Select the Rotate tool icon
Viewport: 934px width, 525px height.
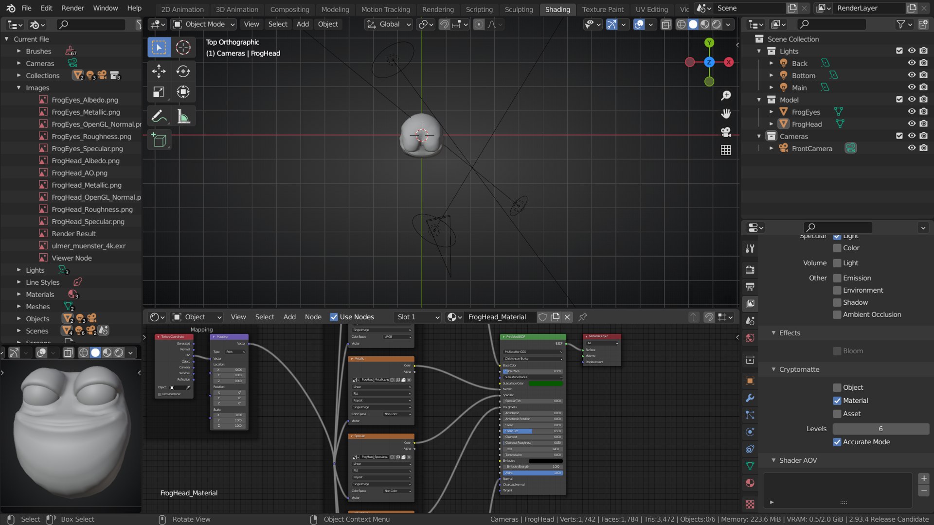tap(183, 71)
